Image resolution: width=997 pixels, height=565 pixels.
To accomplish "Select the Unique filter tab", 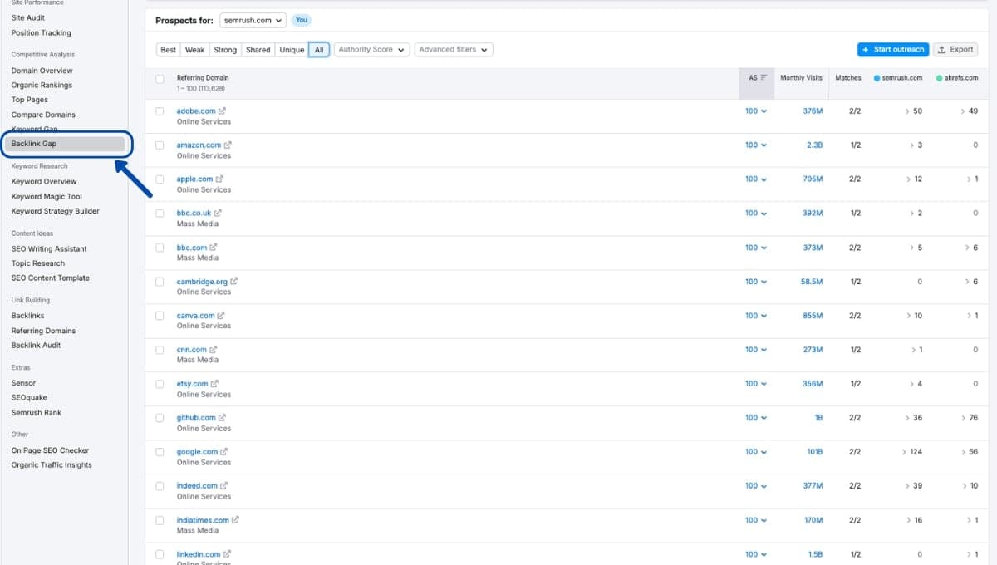I will point(292,50).
